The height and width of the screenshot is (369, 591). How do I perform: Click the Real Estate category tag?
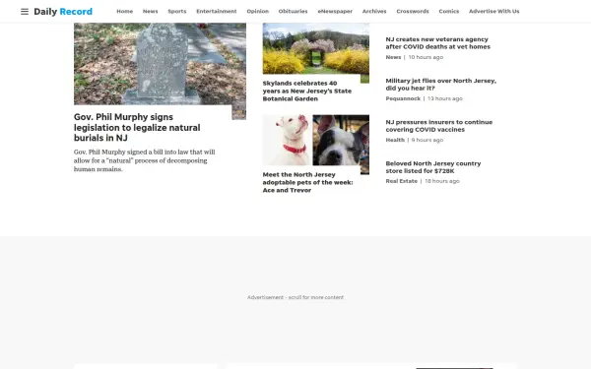click(402, 181)
